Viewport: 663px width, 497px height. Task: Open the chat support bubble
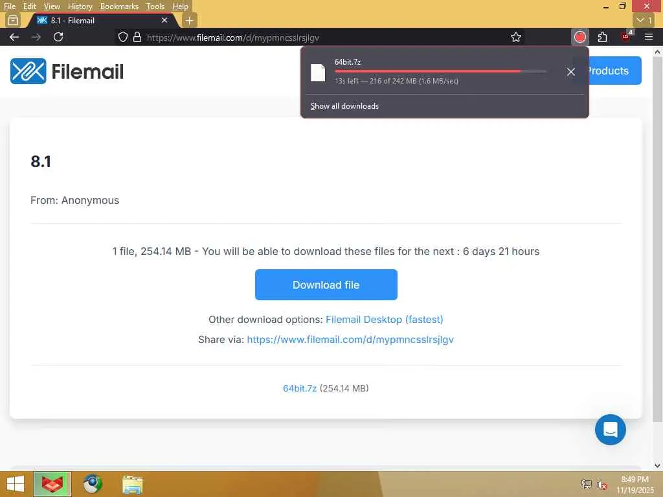point(610,430)
